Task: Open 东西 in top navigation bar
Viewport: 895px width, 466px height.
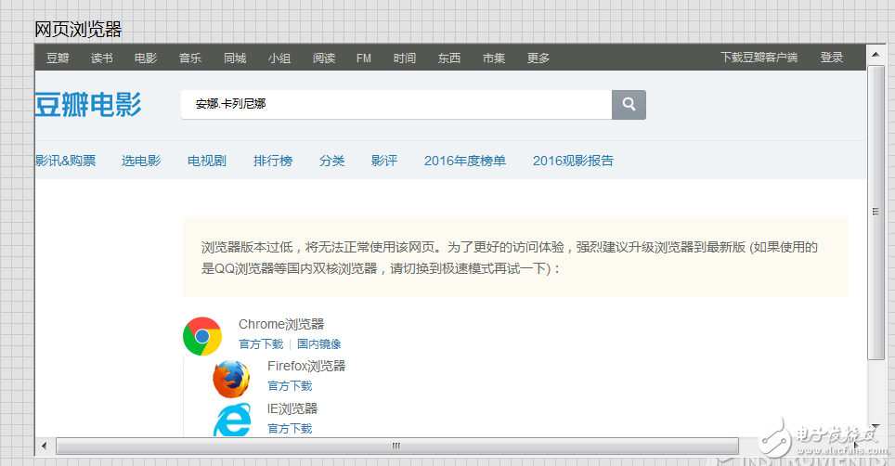Action: (449, 58)
